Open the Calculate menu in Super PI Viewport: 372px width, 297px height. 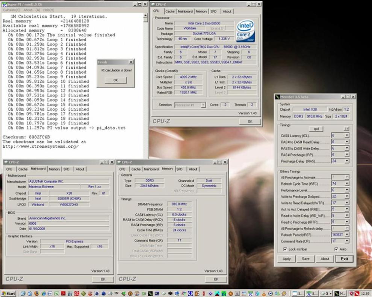(11, 10)
